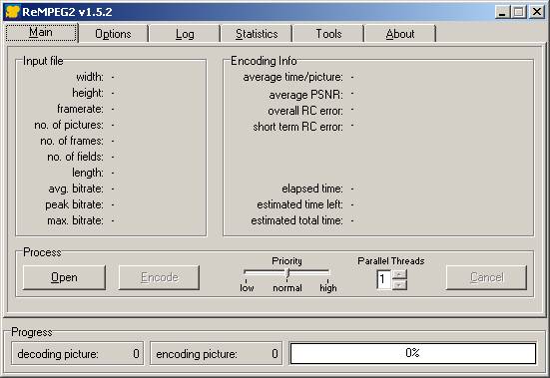Click the Encode button

tap(160, 277)
